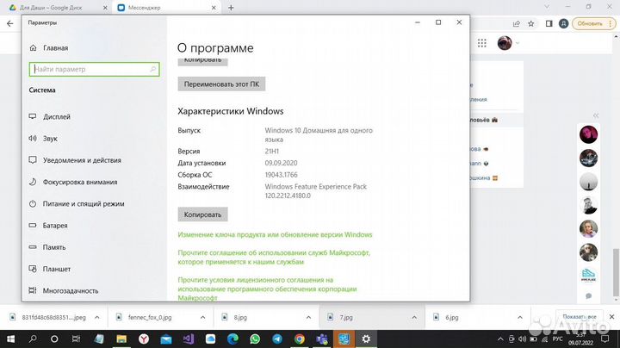Viewport: 620px width, 348px height.
Task: Open the Windows Start menu
Action: coord(10,339)
